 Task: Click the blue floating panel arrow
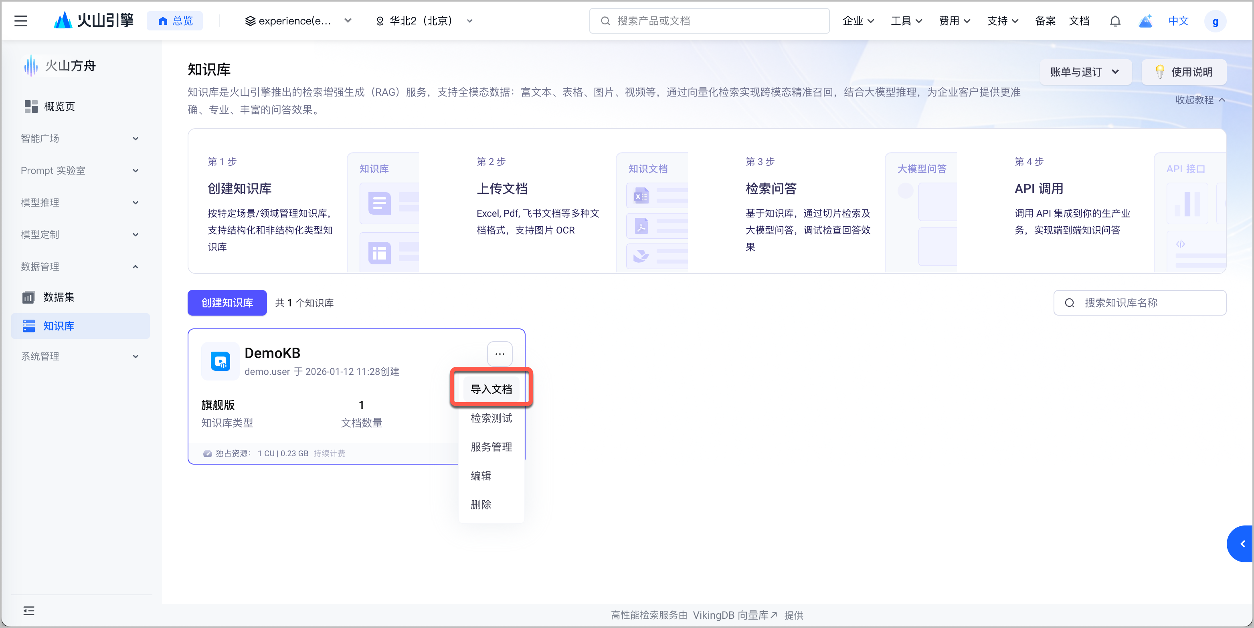coord(1242,544)
